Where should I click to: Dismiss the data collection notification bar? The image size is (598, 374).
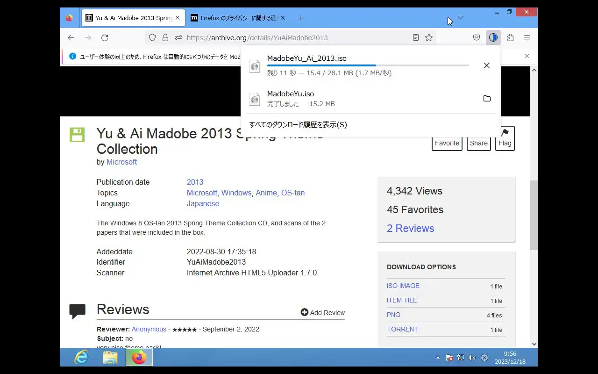coord(527,56)
